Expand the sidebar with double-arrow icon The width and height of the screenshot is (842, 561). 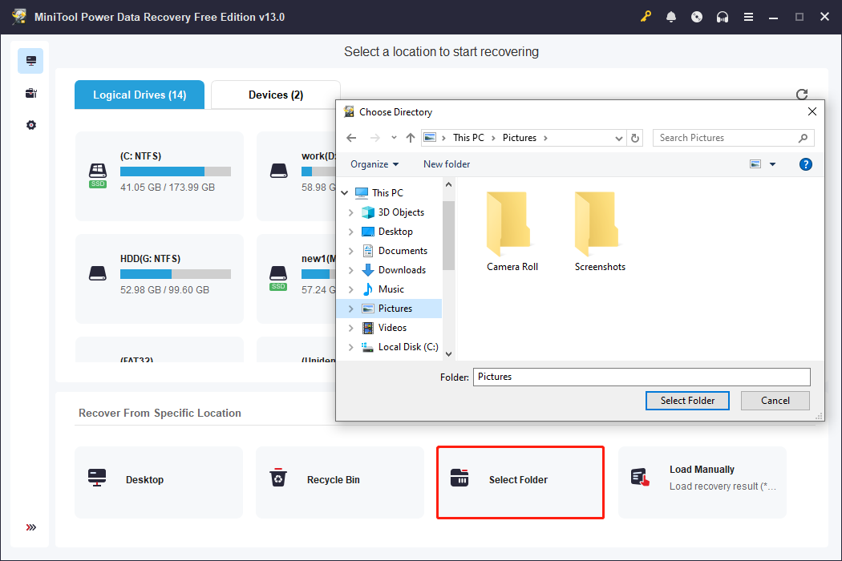pos(30,527)
